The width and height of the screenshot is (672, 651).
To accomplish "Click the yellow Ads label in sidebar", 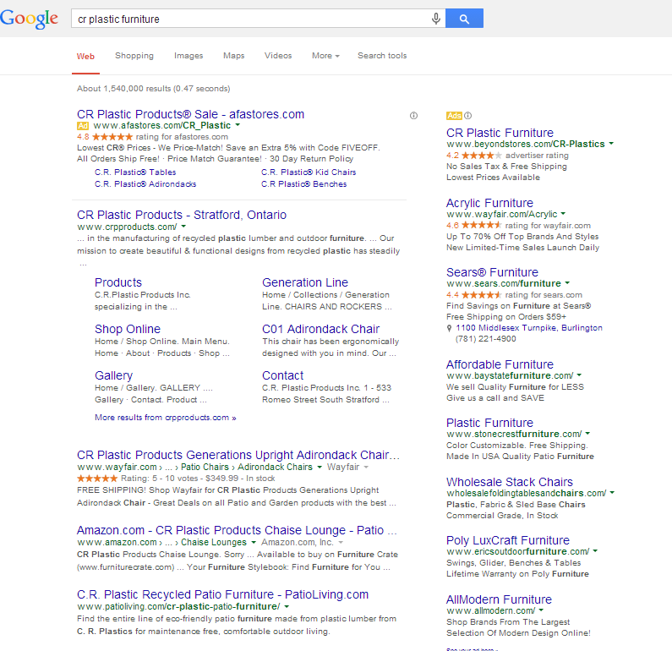I will (454, 115).
